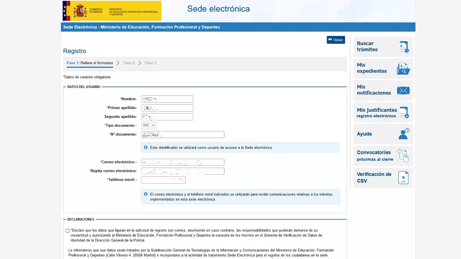461x259 pixels.
Task: Click the DECLARACIONES section title
Action: [81, 219]
